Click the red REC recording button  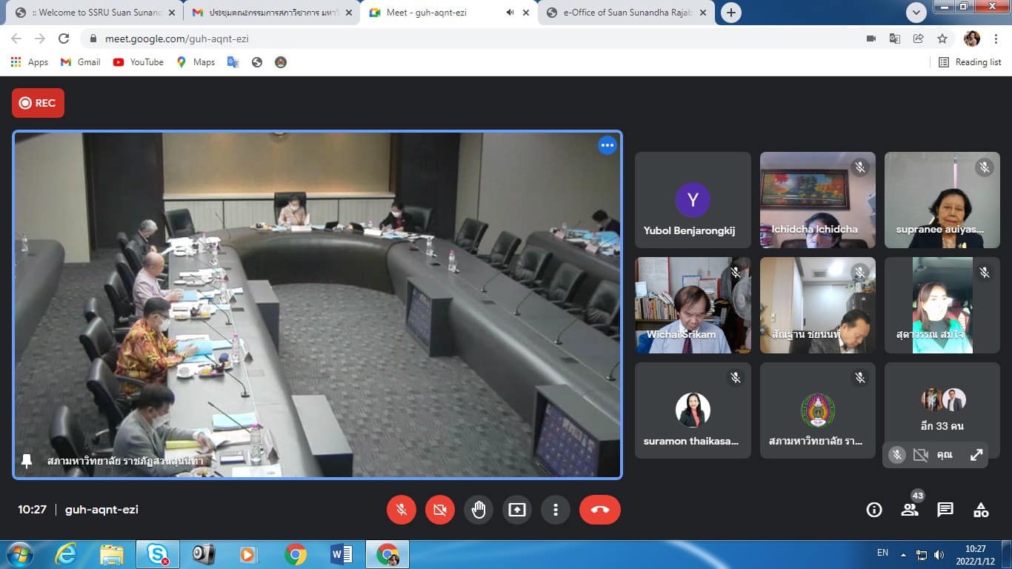[38, 103]
